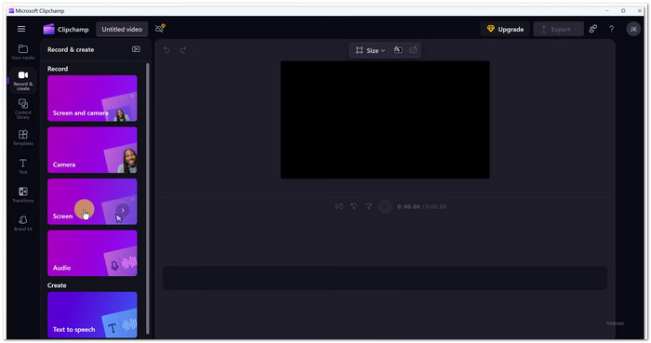
Task: Open the Size dropdown
Action: click(370, 50)
